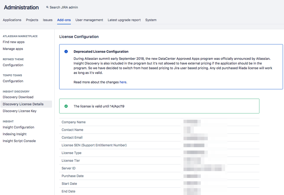Select the Add-ons tab

pyautogui.click(x=64, y=20)
